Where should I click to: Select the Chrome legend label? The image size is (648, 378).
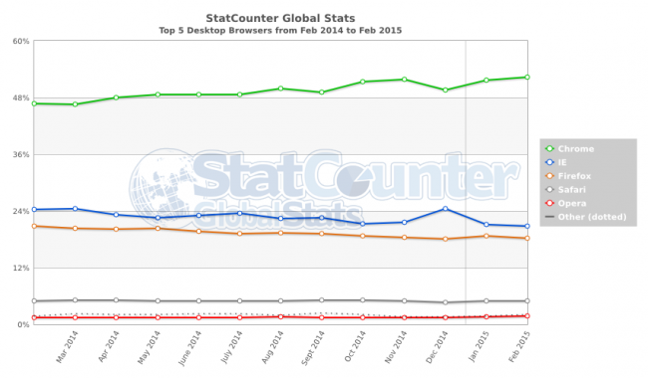pos(576,149)
